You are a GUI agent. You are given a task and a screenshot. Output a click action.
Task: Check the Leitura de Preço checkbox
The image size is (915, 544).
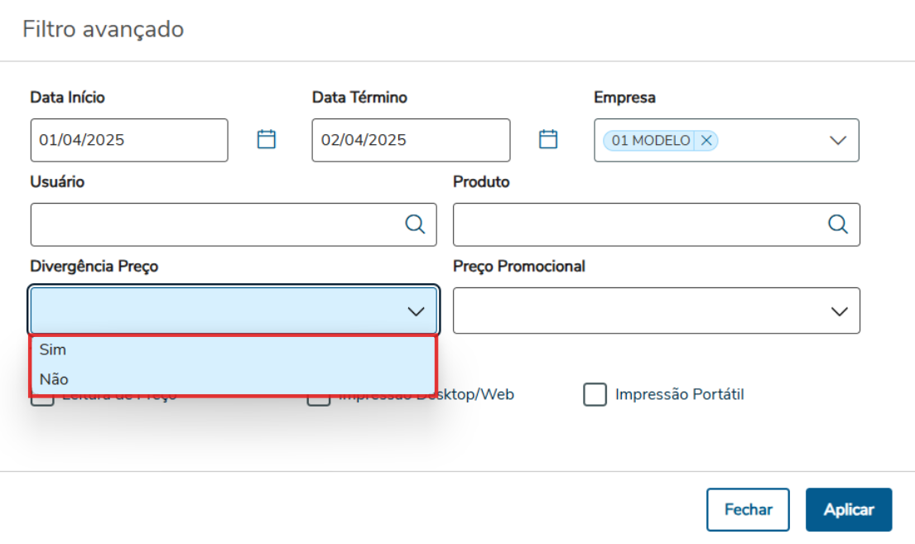pos(43,401)
